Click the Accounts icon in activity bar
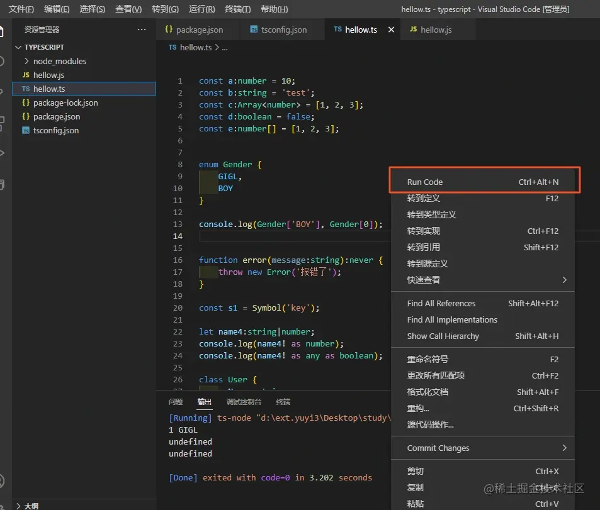Viewport: 600px width, 510px height. click(x=3, y=481)
